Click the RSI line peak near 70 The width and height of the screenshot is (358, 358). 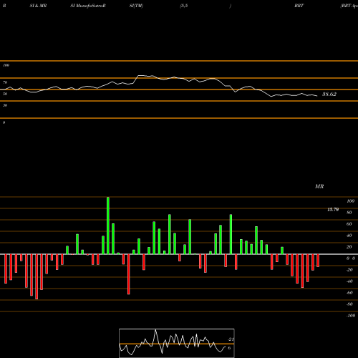point(141,76)
